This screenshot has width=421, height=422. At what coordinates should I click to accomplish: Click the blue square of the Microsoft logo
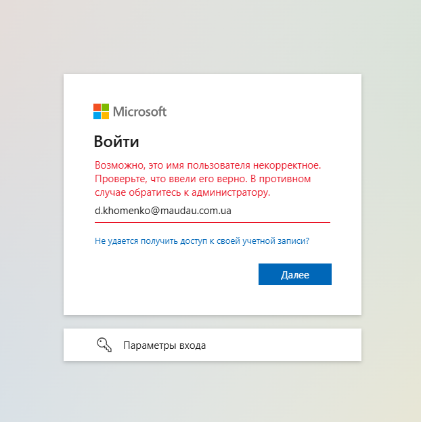click(97, 115)
